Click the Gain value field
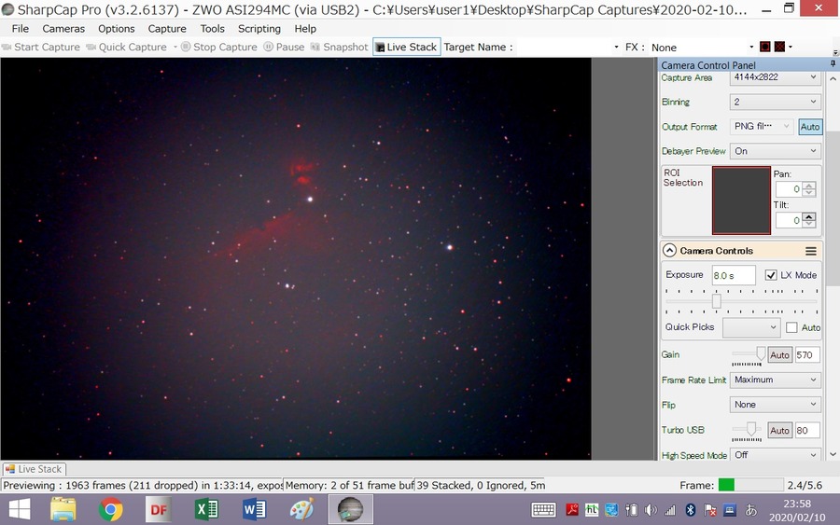 pos(806,354)
